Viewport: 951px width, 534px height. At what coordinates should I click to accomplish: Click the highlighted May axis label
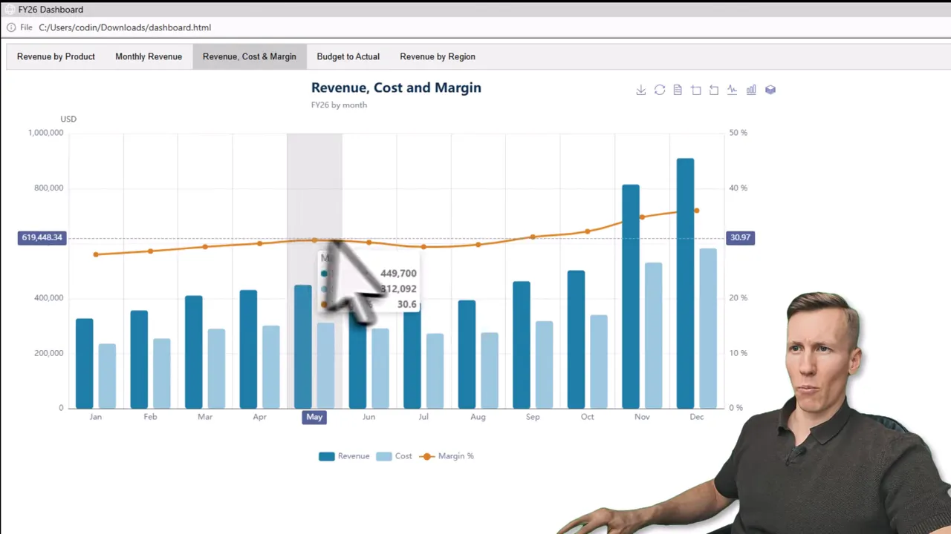(x=314, y=417)
